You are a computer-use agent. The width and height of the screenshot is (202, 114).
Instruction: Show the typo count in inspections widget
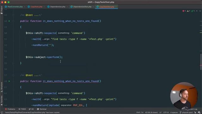193,11
